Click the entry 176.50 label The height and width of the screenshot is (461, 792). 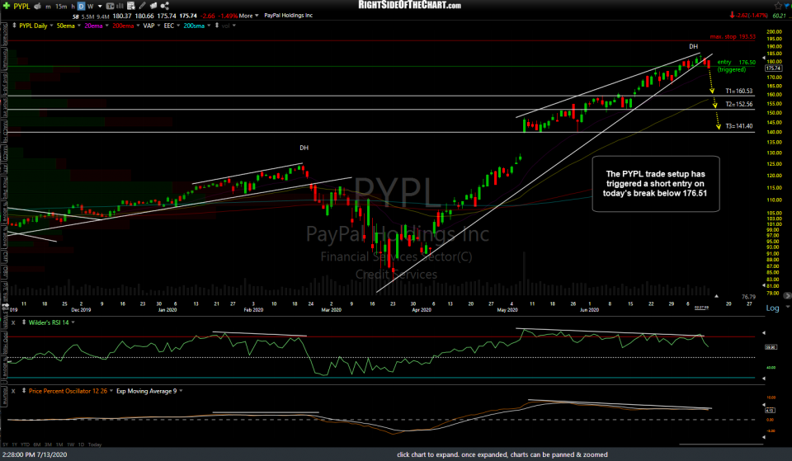tap(737, 62)
